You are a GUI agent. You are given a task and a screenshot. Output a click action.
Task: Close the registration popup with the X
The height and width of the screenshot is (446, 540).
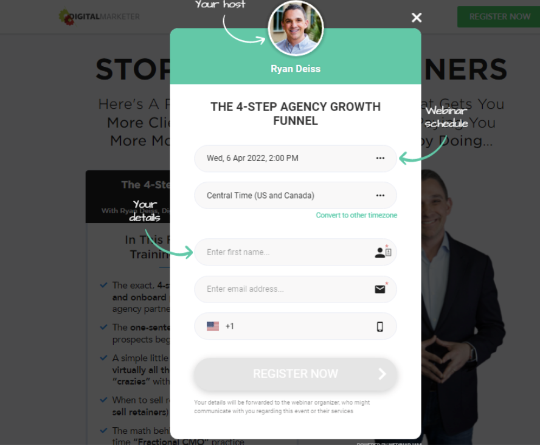tap(417, 18)
